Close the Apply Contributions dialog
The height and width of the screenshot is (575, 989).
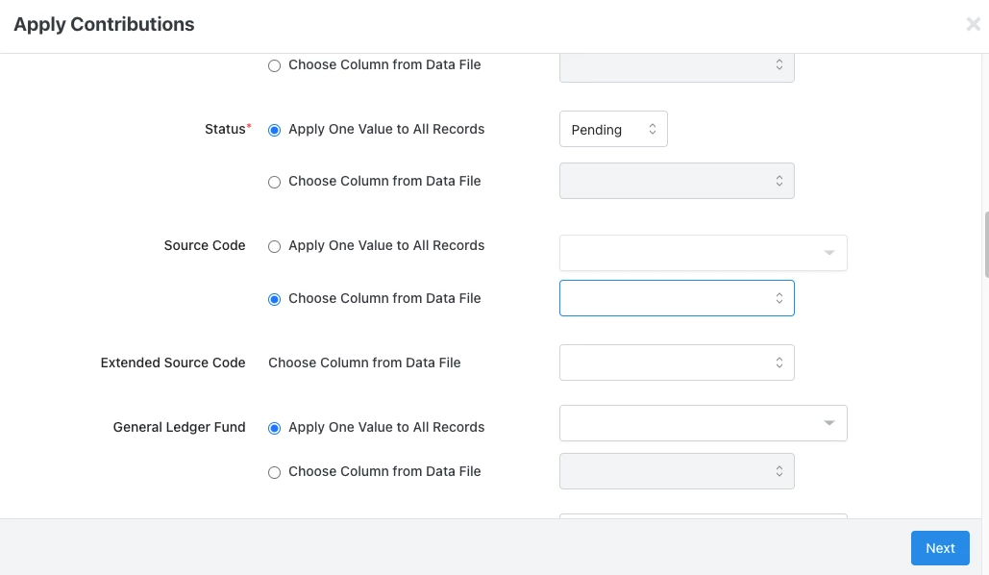pos(973,25)
